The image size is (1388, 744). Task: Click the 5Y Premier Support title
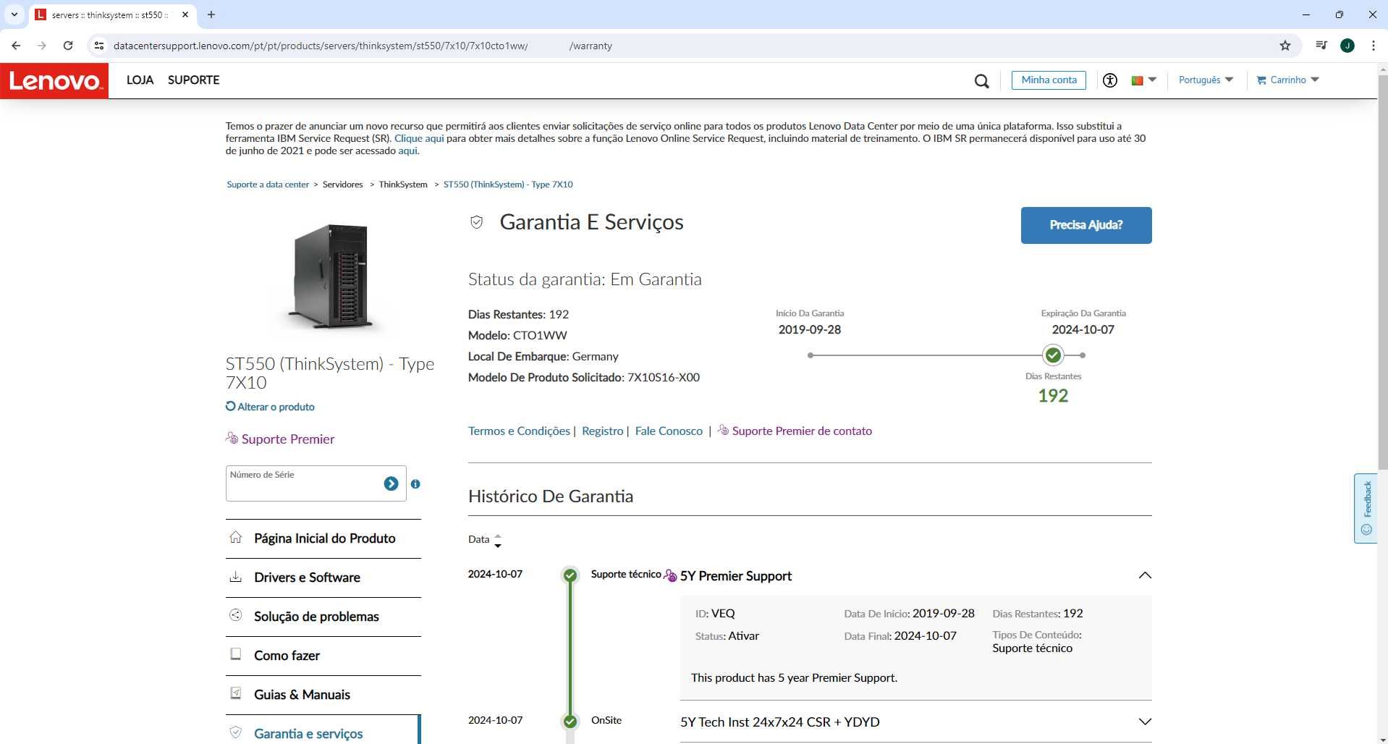coord(736,576)
